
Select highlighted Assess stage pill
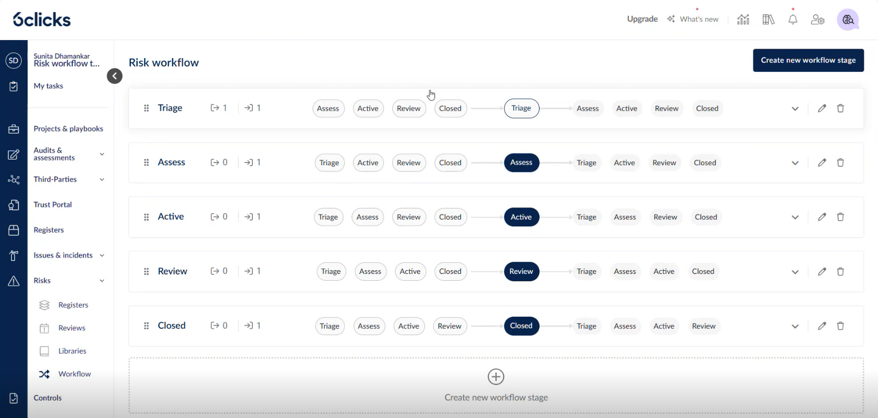521,163
